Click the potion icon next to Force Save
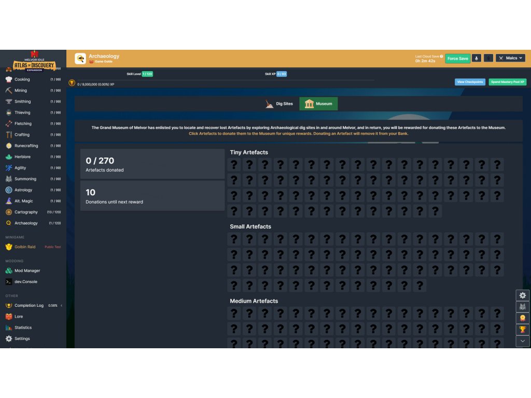This screenshot has width=531, height=398. [x=476, y=58]
